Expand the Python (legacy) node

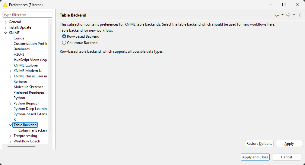11,104
